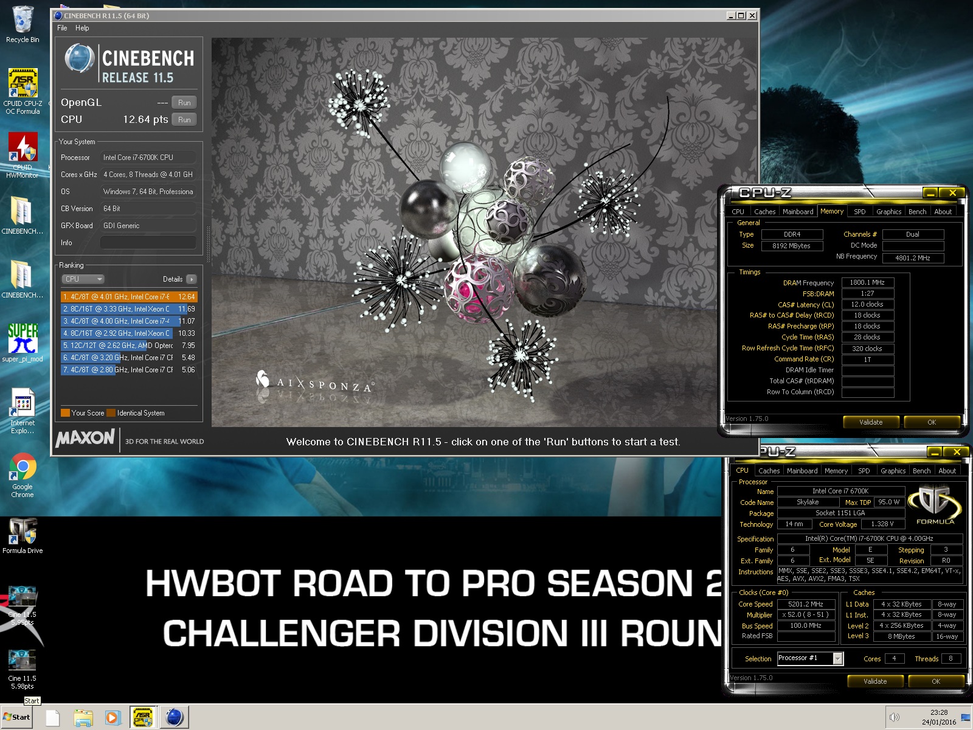Switch to Caches tab in upper CPU-Z
Viewport: 973px width, 730px height.
point(764,212)
